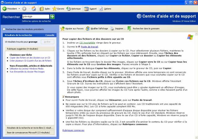Viewport: 198px width, 139px height.
Task: Click Ajouter aux Favoris label
Action: (x=74, y=29)
